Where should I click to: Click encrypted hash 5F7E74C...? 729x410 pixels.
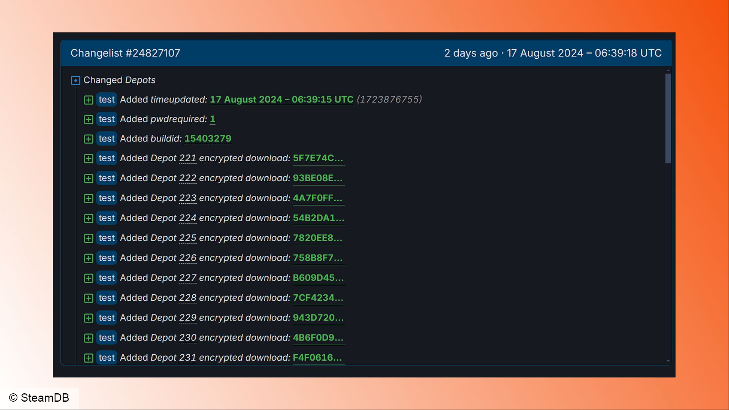click(318, 159)
